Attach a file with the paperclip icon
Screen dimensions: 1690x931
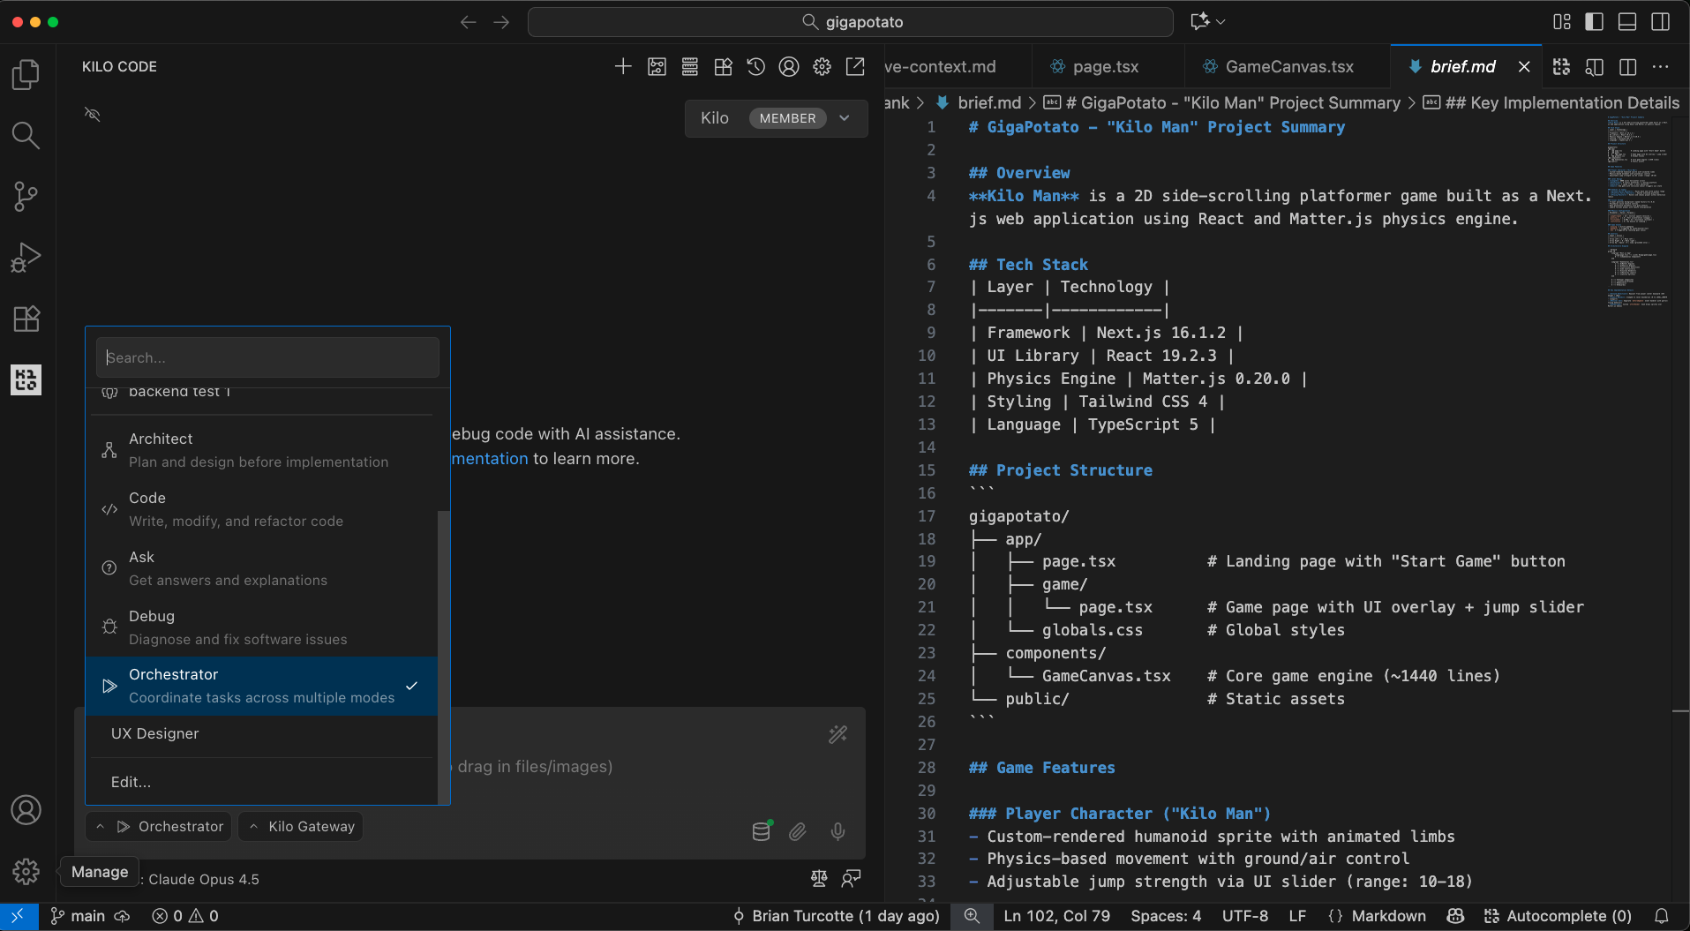[x=797, y=831]
